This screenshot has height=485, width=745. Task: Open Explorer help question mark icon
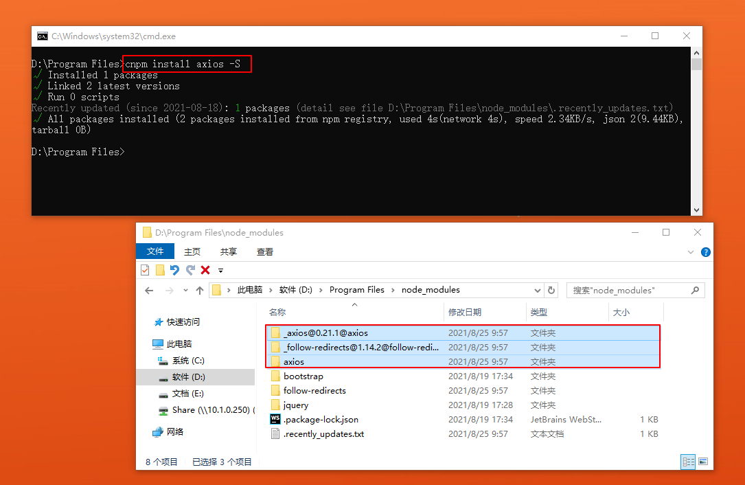(706, 253)
